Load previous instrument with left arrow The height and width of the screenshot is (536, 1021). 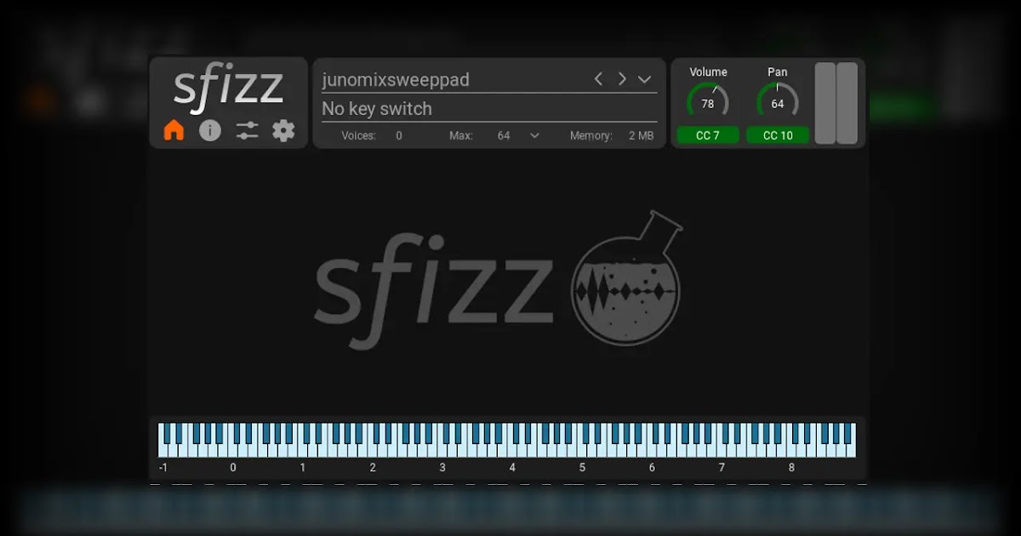[598, 79]
